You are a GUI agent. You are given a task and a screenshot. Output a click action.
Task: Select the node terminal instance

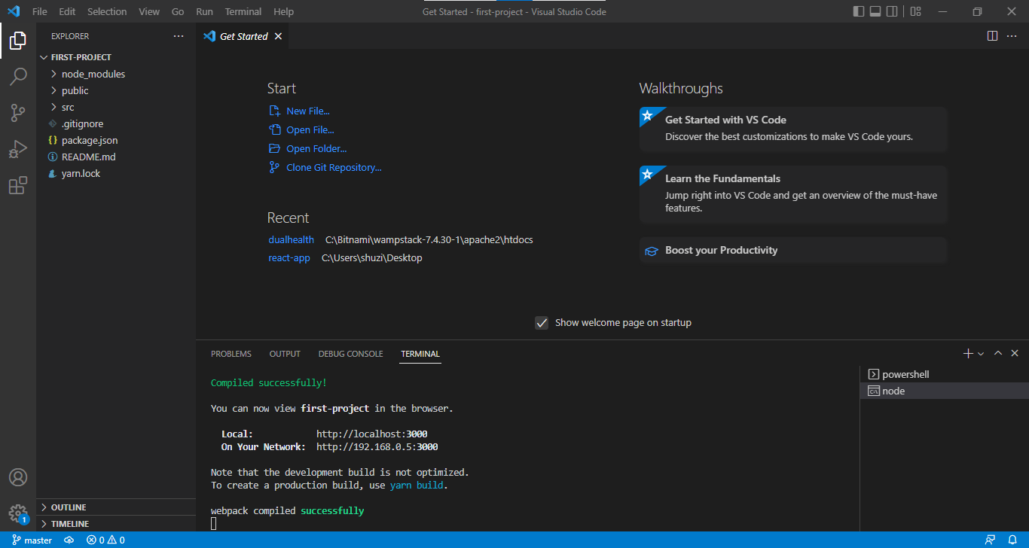point(945,391)
